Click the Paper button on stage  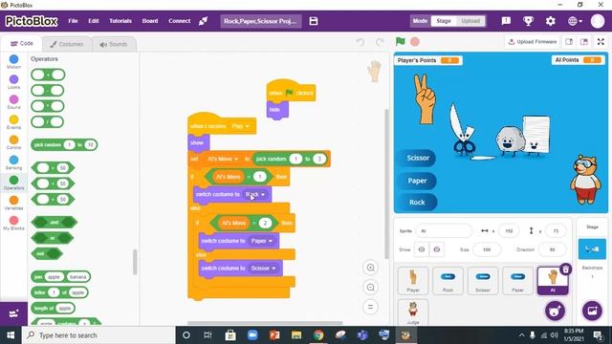tap(417, 181)
